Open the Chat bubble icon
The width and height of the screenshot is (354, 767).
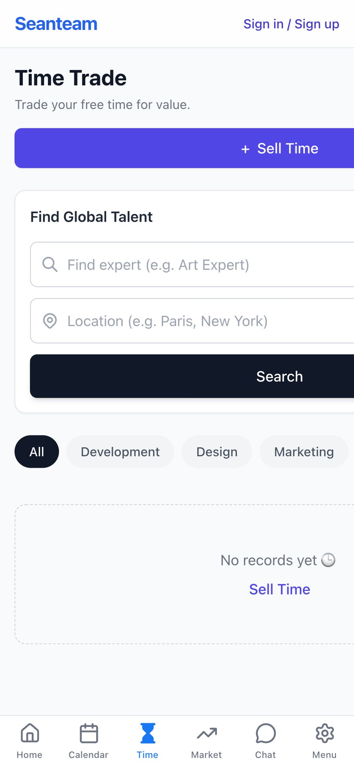pos(266,733)
